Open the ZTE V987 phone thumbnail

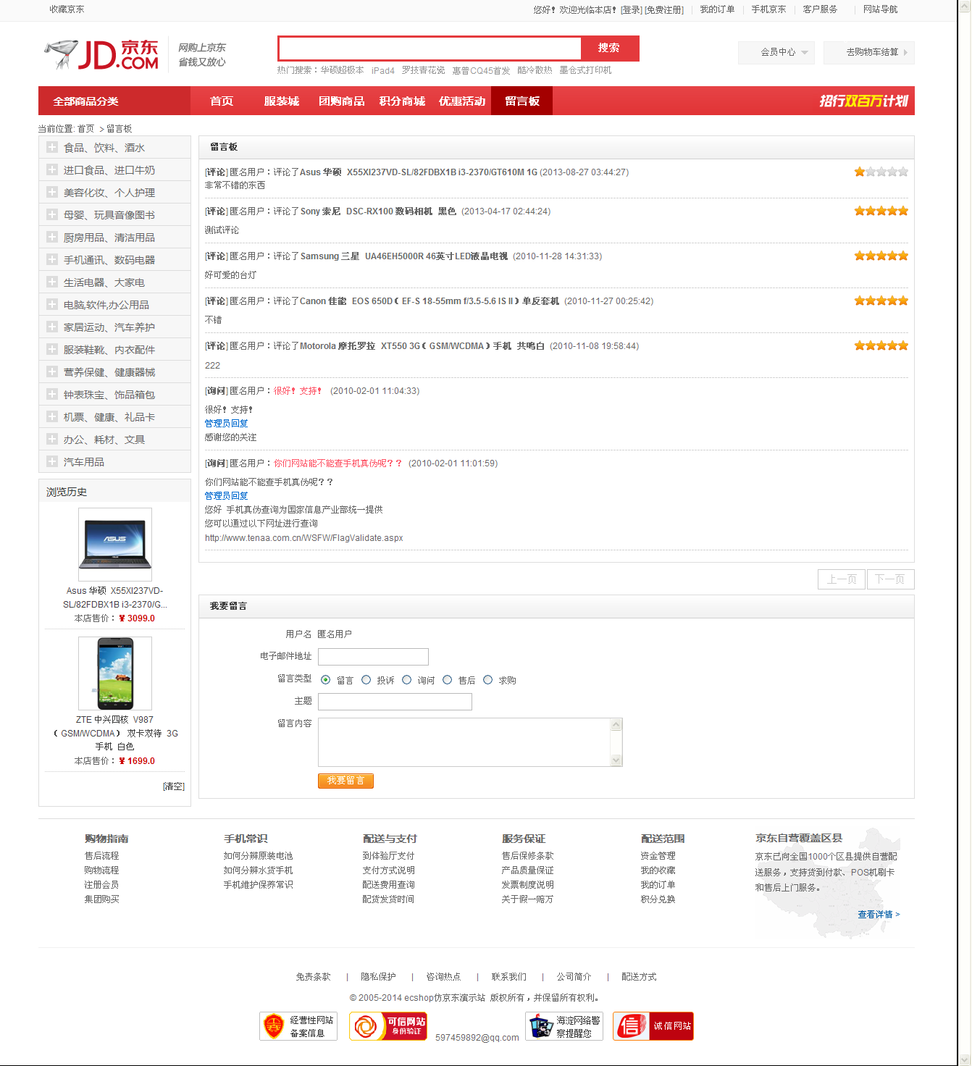[115, 673]
